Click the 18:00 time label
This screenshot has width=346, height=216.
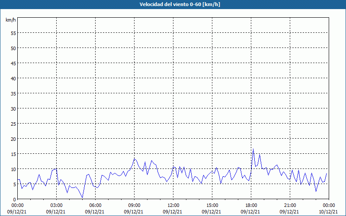click(x=251, y=206)
